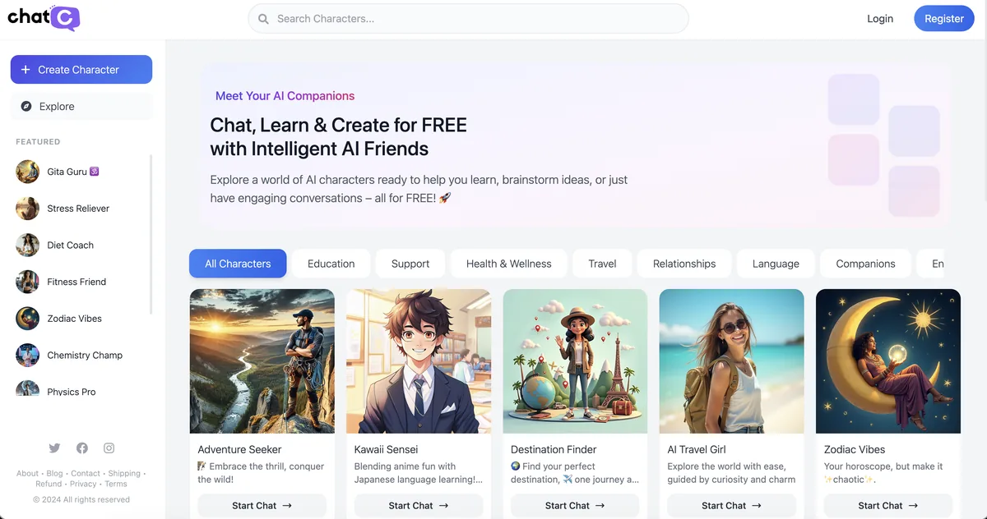
Task: Open the Refund footer link
Action: click(49, 485)
